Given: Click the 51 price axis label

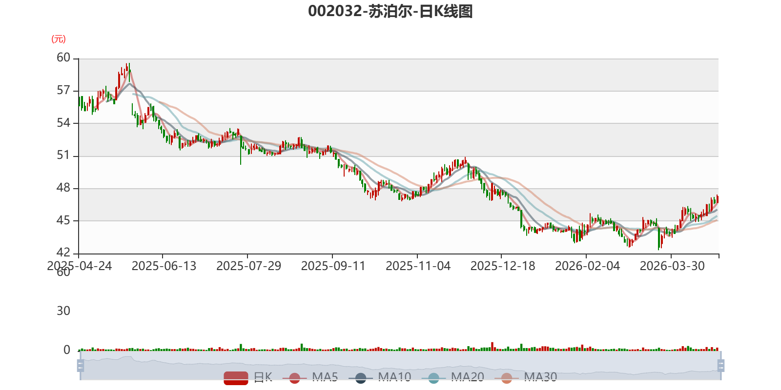Looking at the screenshot, I should 63,156.
